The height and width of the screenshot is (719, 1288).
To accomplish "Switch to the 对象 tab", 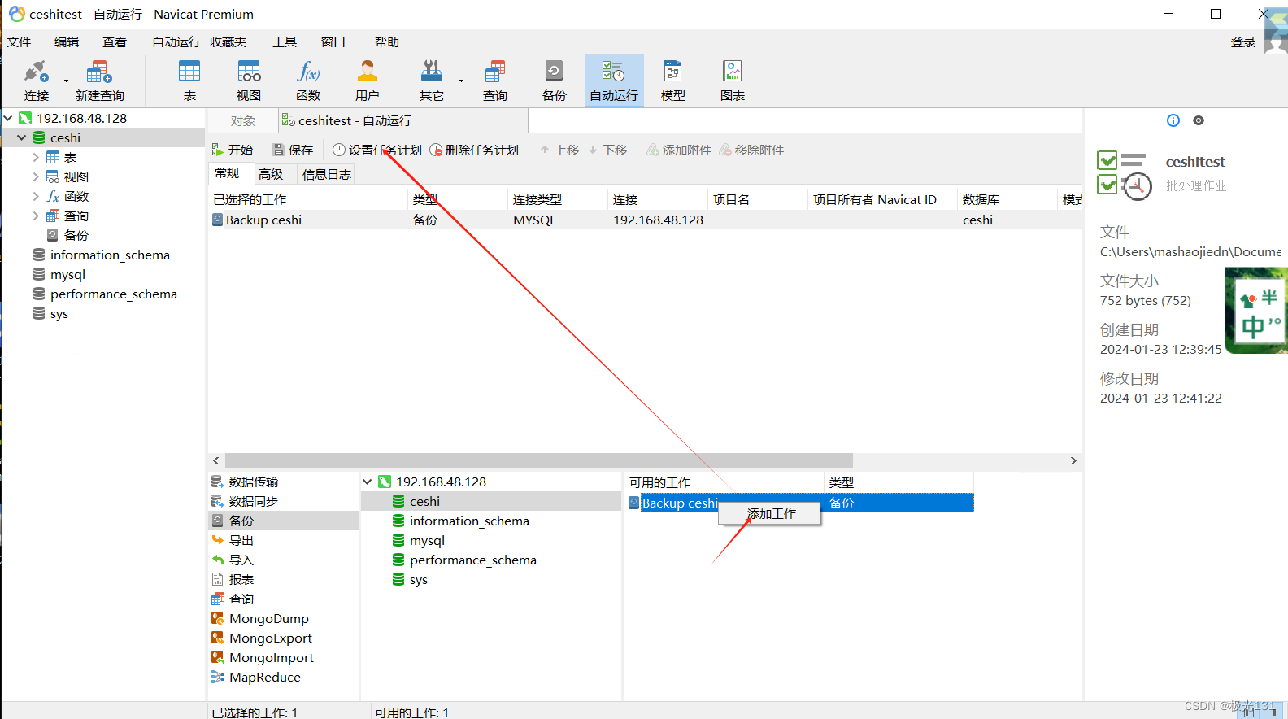I will pos(243,120).
